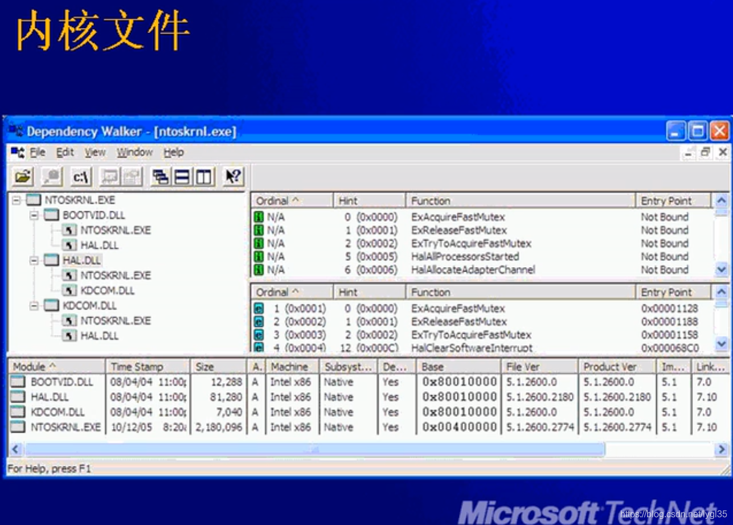Click the grayed-out Copy toolbar icon
Screen dimensions: 733x525
tap(51, 177)
